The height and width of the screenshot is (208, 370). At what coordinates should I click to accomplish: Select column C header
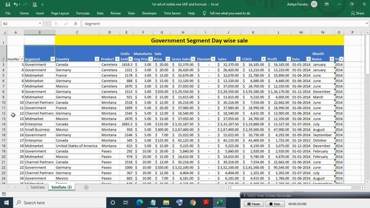click(x=77, y=32)
